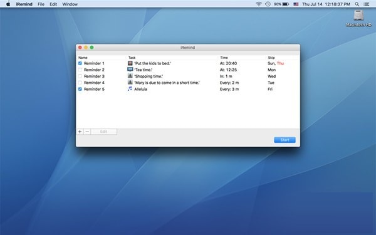Enable the Reminder 2 checkbox
The height and width of the screenshot is (235, 376).
[80, 70]
